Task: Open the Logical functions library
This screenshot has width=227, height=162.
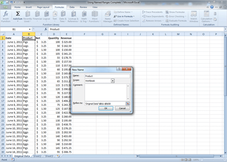Action: (46, 17)
